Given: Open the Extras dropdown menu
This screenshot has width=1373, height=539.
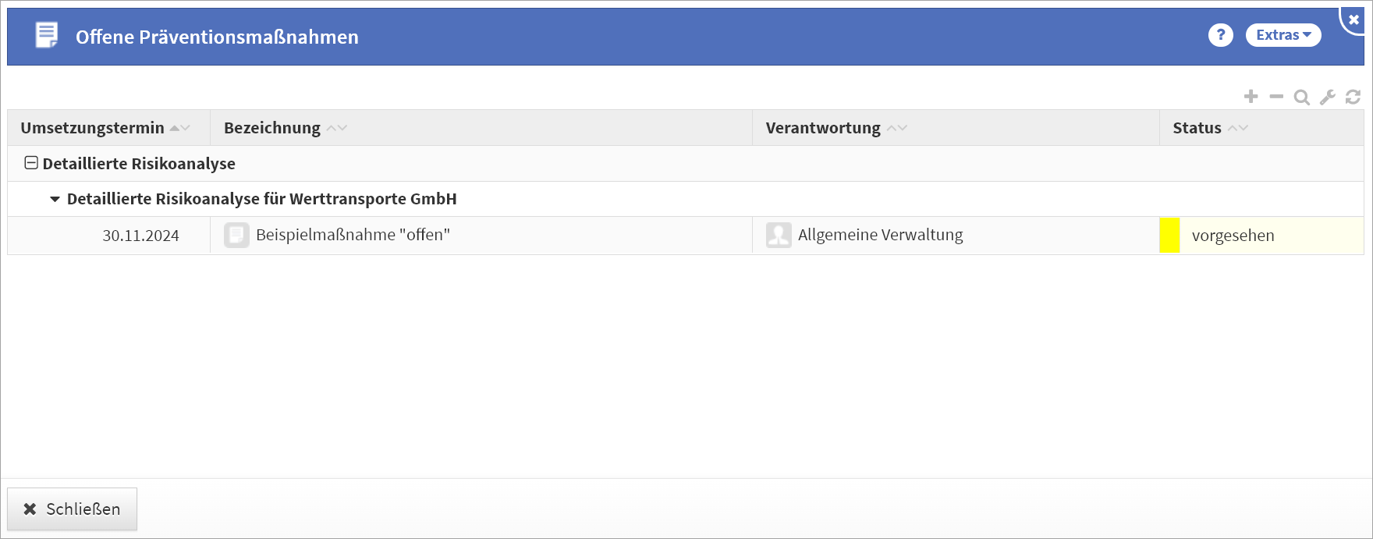Looking at the screenshot, I should coord(1283,35).
